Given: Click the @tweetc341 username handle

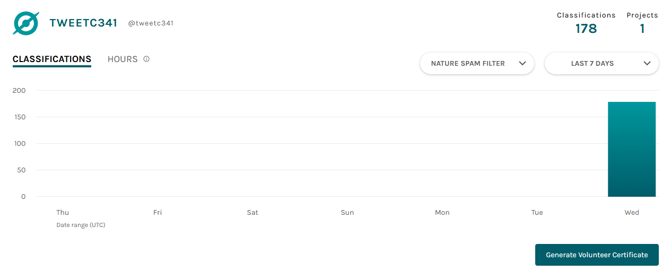Looking at the screenshot, I should 151,23.
